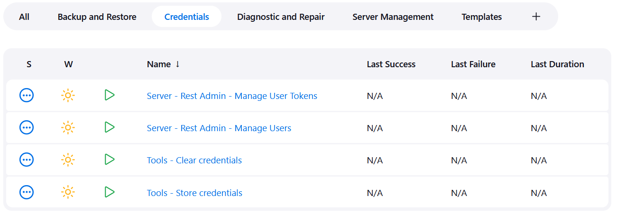617x214 pixels.
Task: Click the status icon in Store credentials row
Action: tap(27, 192)
